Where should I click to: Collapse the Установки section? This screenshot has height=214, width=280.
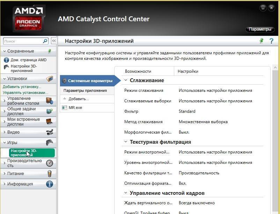tap(5, 79)
